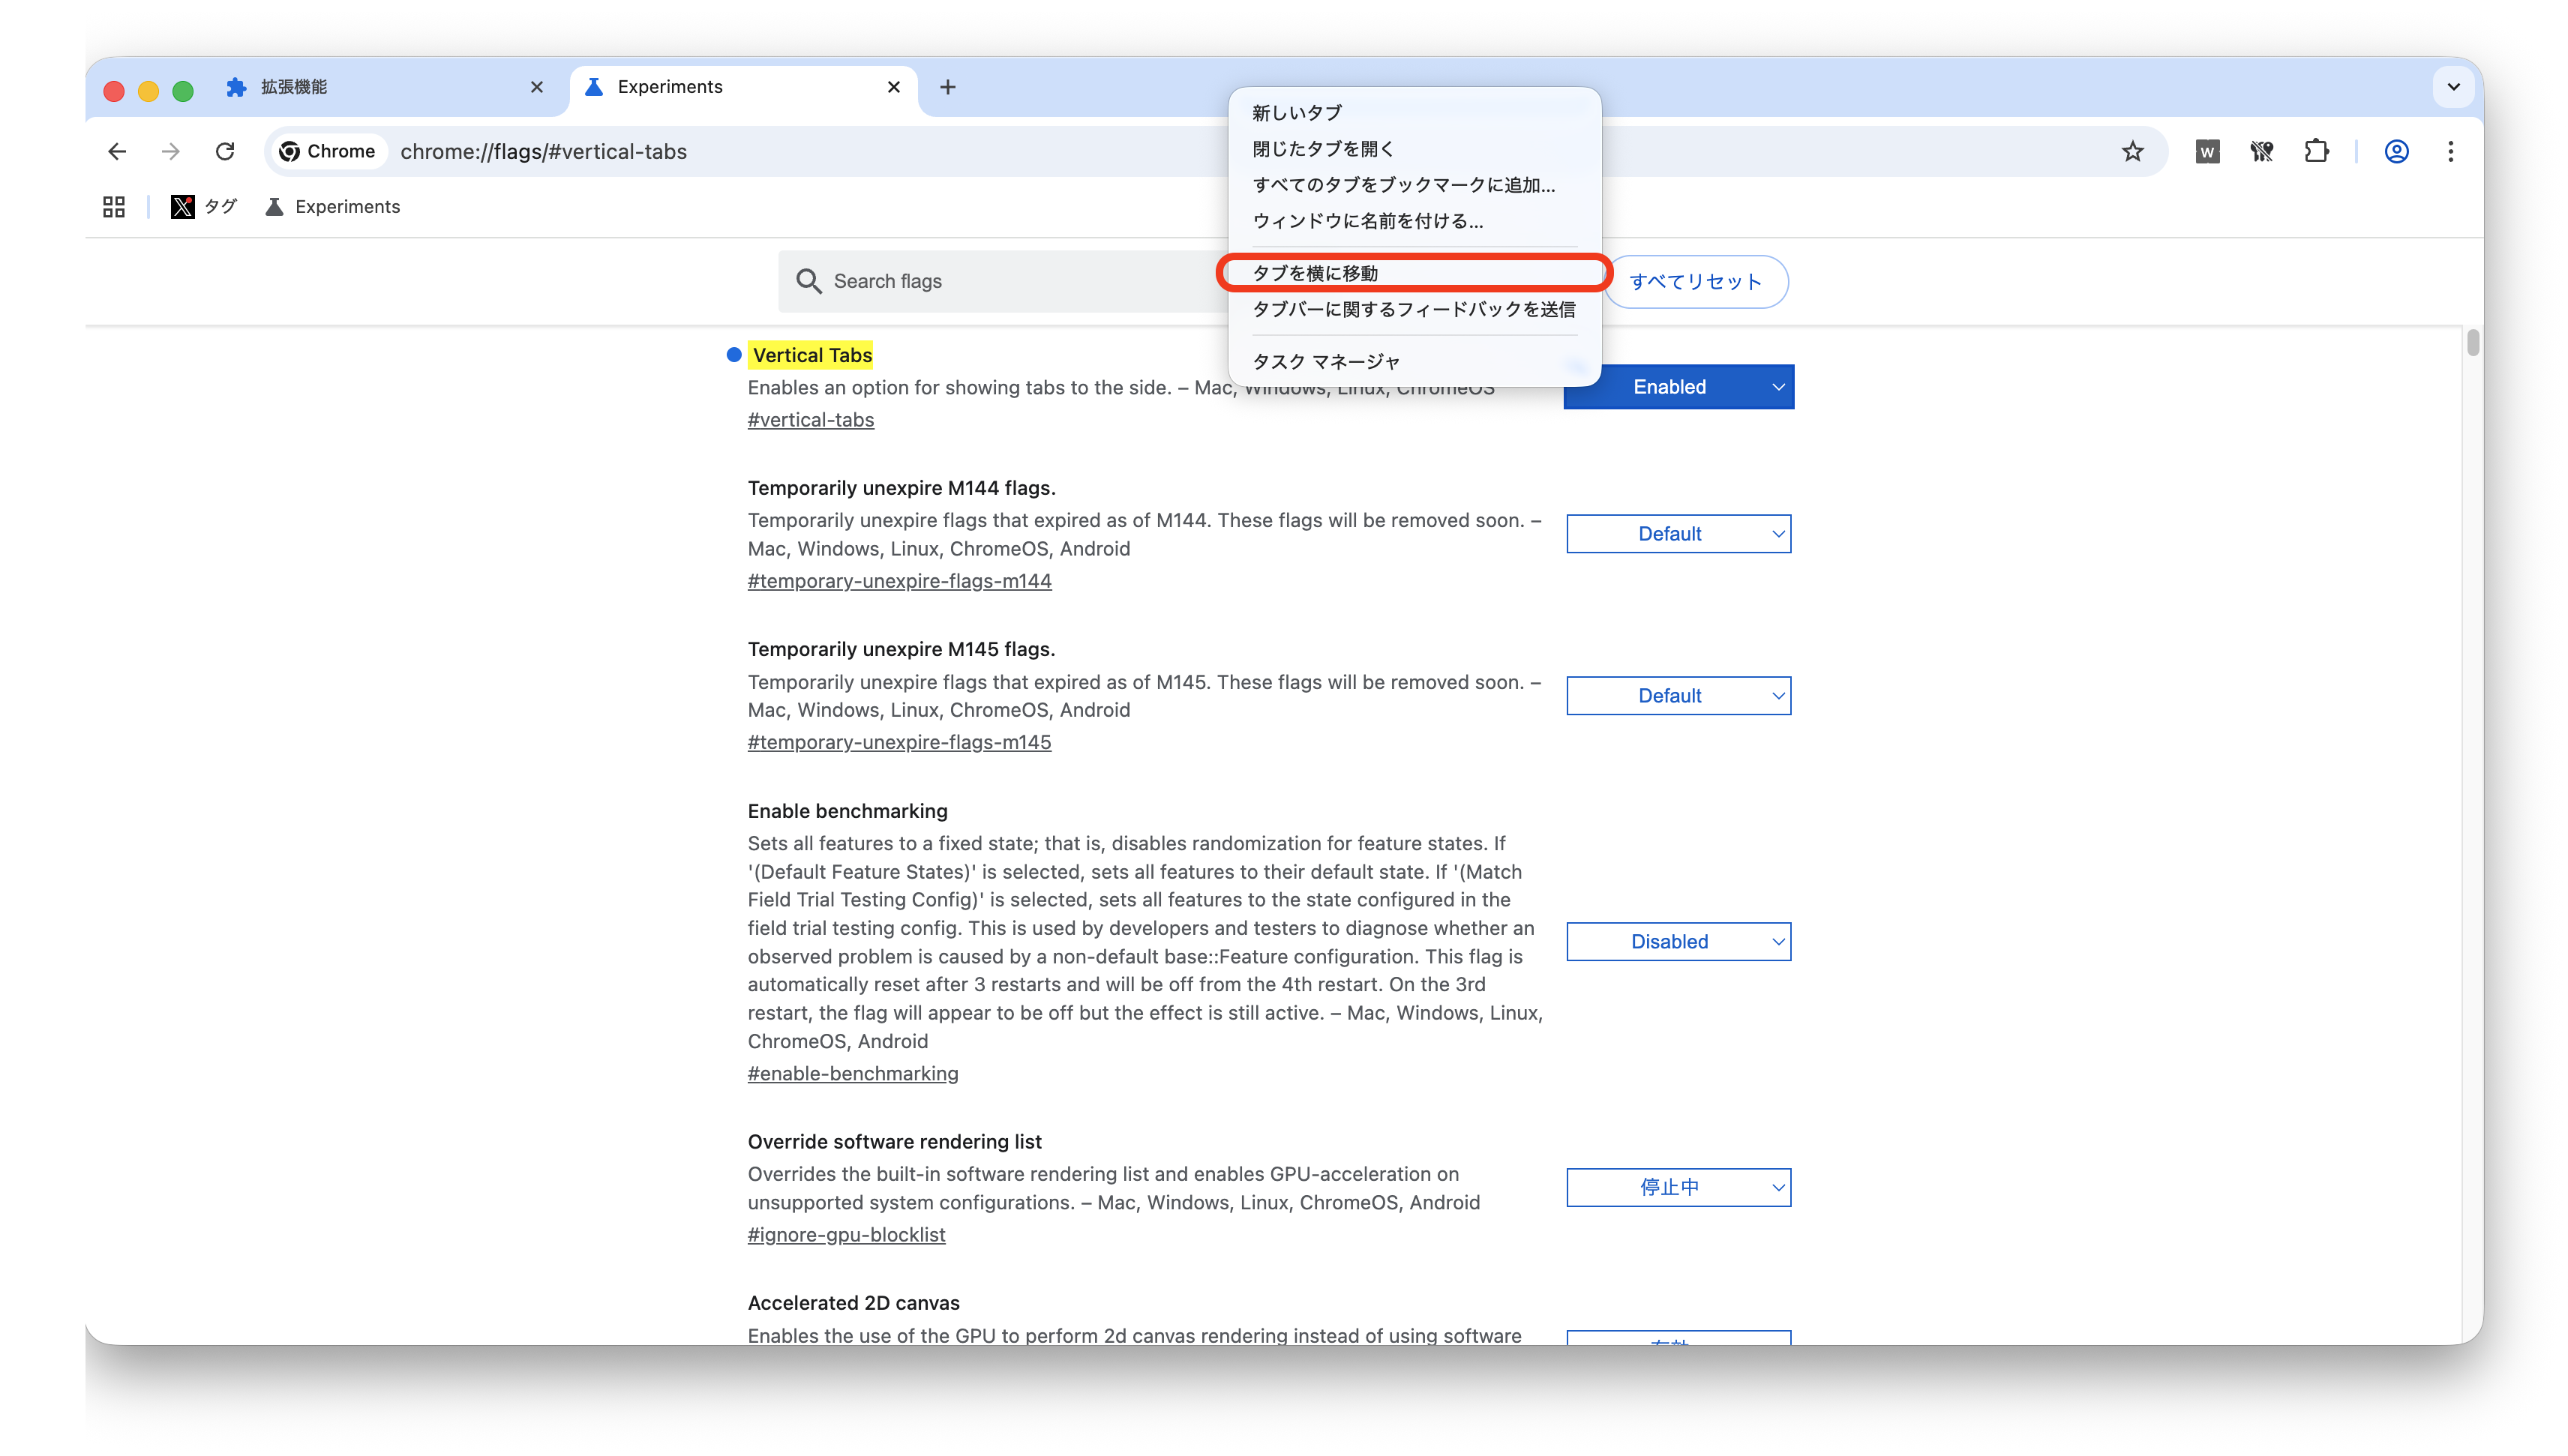This screenshot has width=2568, height=1456.
Task: Open the apps grid in bookmarks bar
Action: (114, 207)
